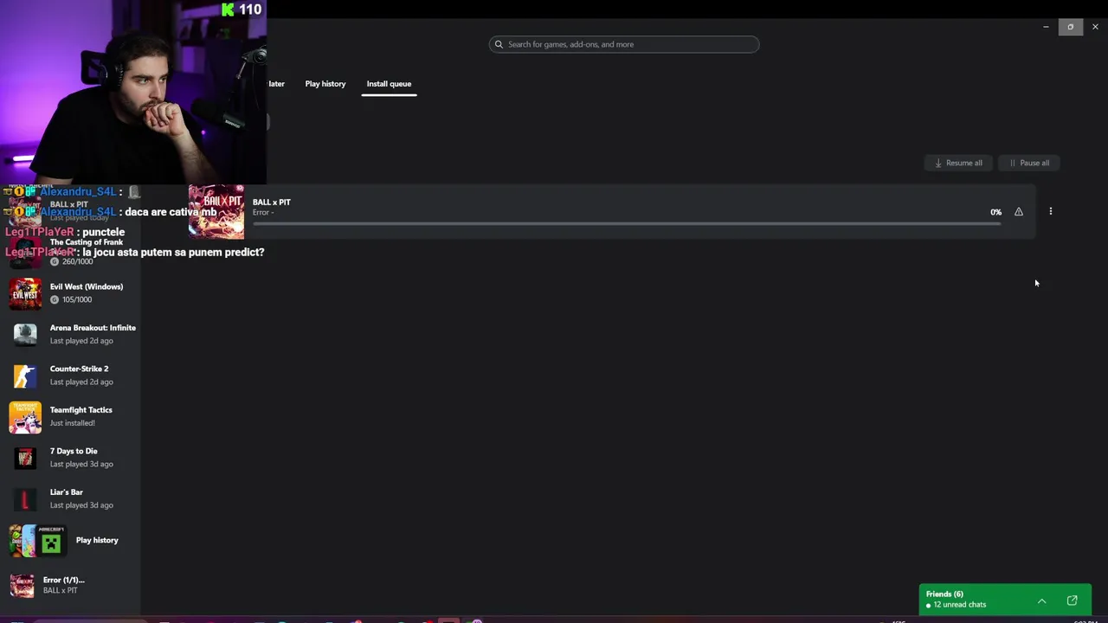1108x623 pixels.
Task: Switch to the Play history tab
Action: point(325,84)
